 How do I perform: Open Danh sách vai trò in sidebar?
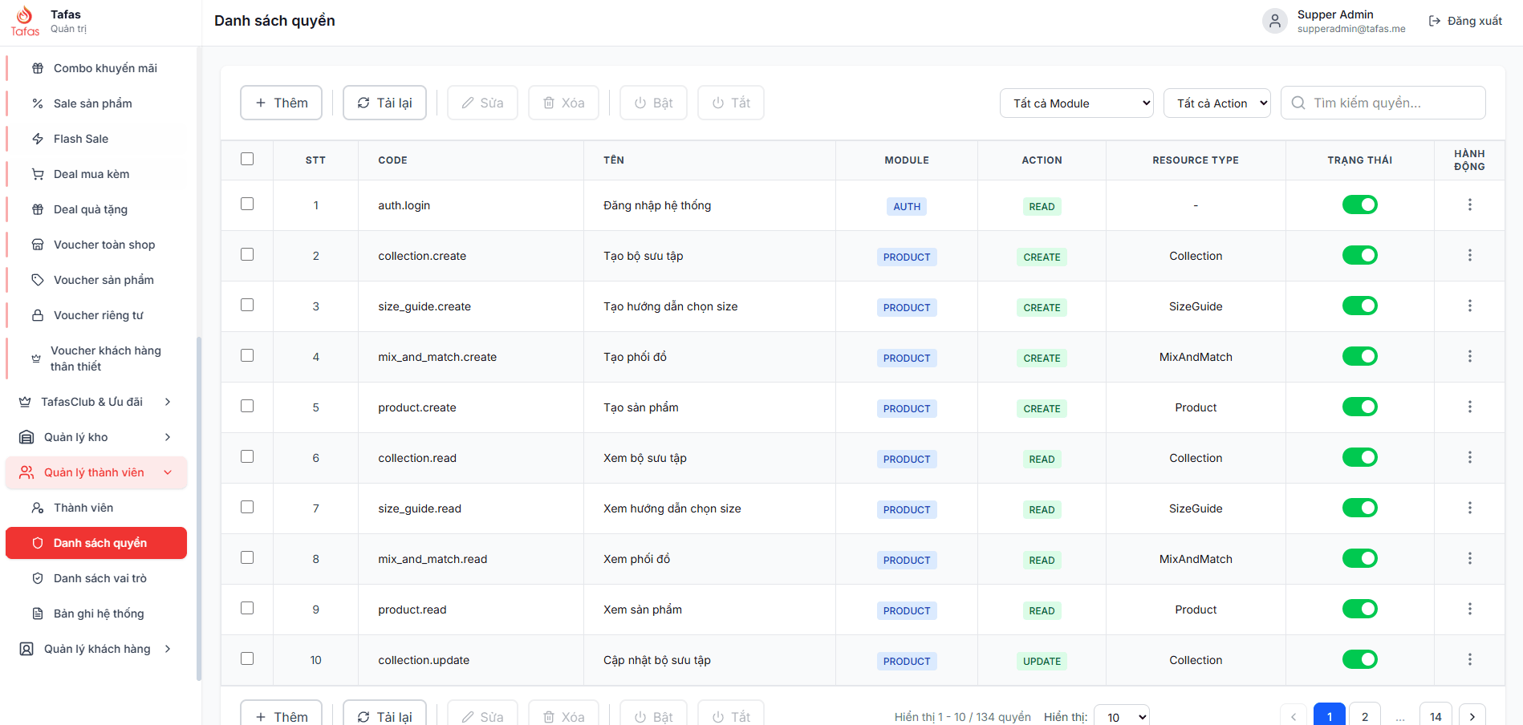(x=100, y=577)
